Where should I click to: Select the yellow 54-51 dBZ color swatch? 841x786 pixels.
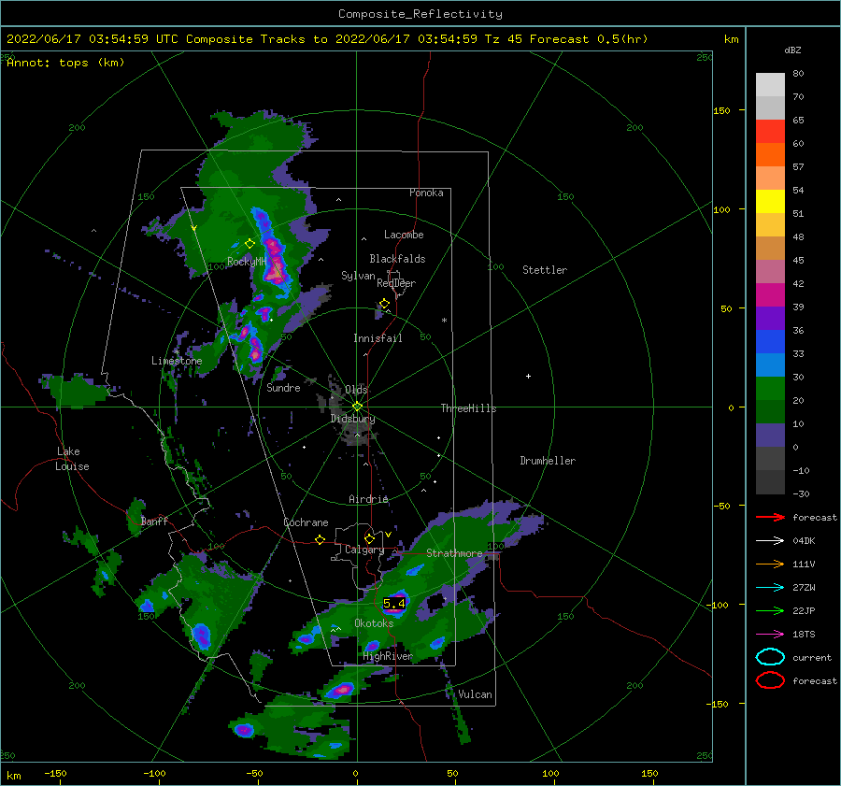tap(770, 202)
